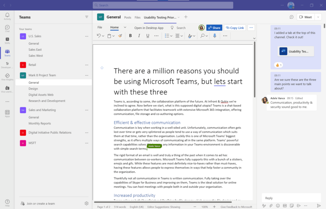This screenshot has height=209, width=326.
Task: Open the Activity feed in the left rail
Action: point(7,16)
